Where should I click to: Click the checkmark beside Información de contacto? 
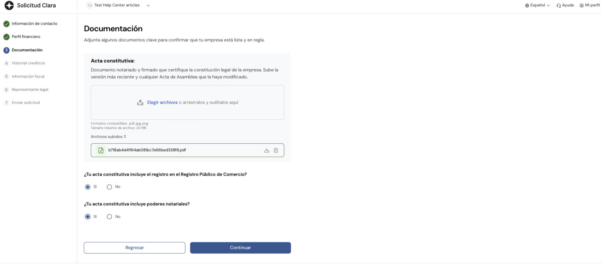6,23
